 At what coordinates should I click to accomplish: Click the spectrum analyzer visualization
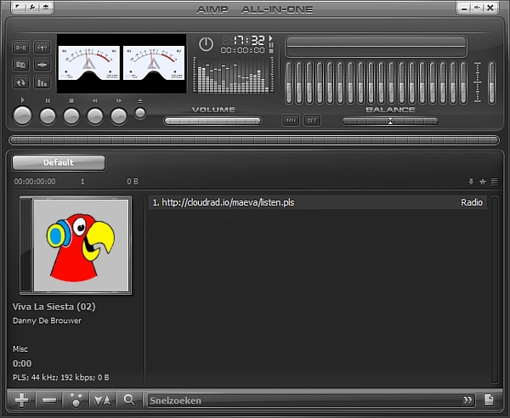pyautogui.click(x=233, y=76)
